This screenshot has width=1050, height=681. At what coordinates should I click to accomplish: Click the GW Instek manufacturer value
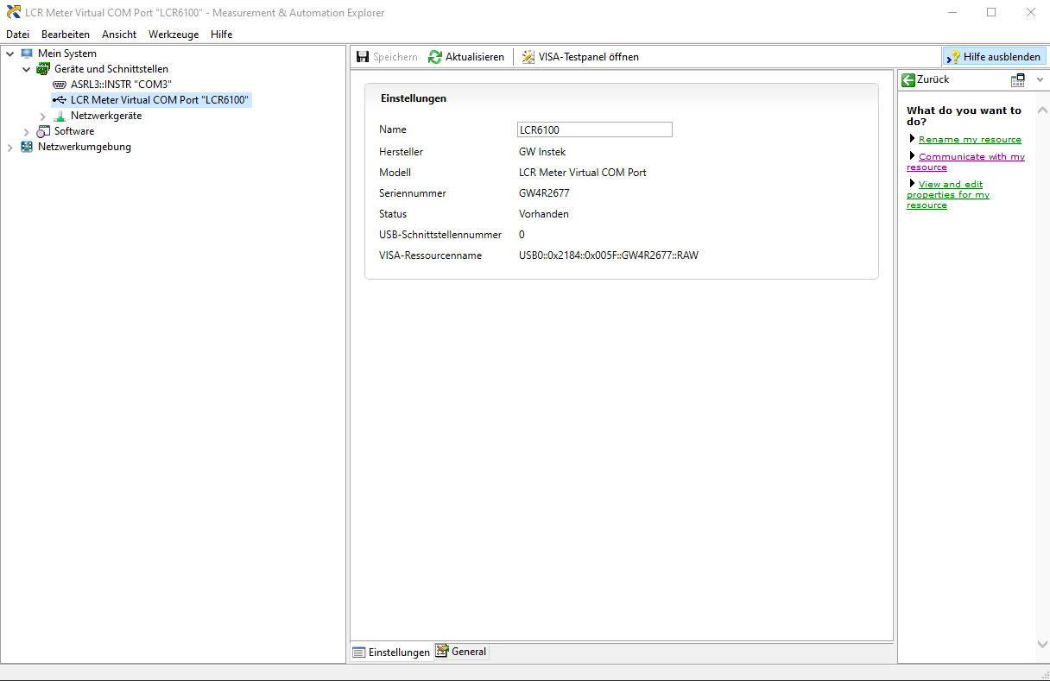click(542, 152)
